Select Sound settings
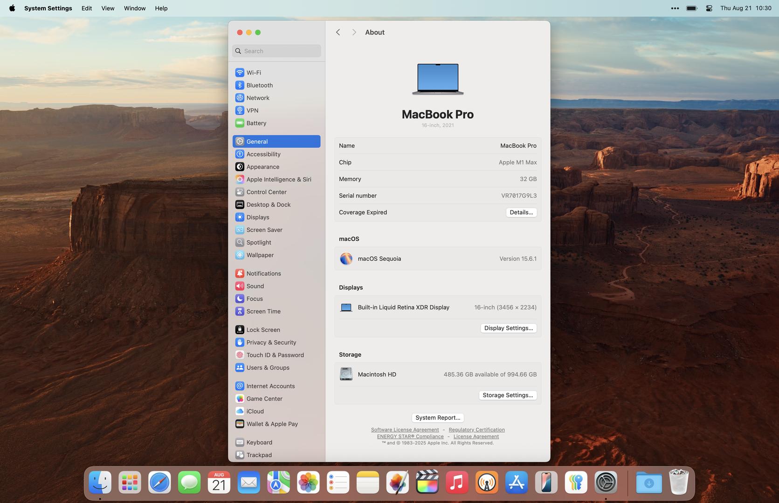 (x=276, y=286)
